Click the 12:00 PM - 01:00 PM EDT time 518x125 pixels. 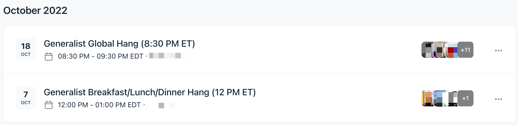[99, 105]
